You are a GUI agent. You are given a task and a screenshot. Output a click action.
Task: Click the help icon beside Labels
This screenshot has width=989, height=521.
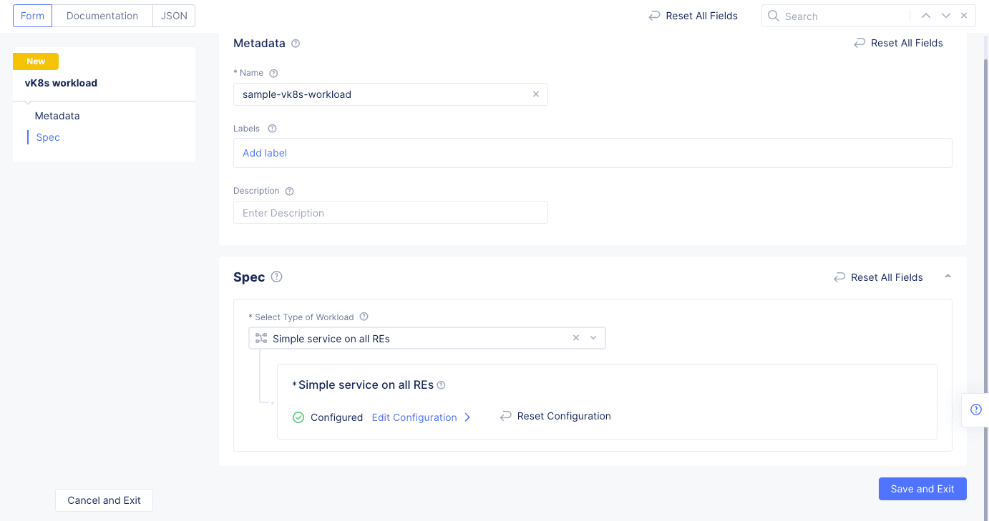[272, 129]
